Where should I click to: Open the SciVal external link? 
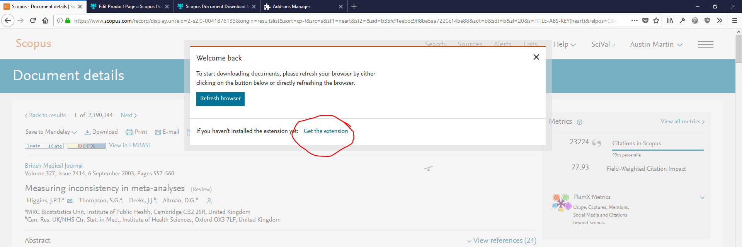tap(603, 44)
